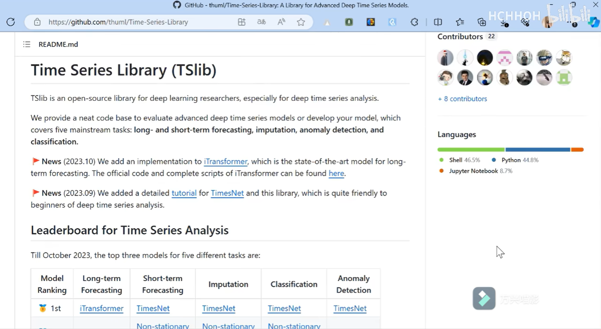Click the 'Languages' sidebar heading

click(456, 134)
